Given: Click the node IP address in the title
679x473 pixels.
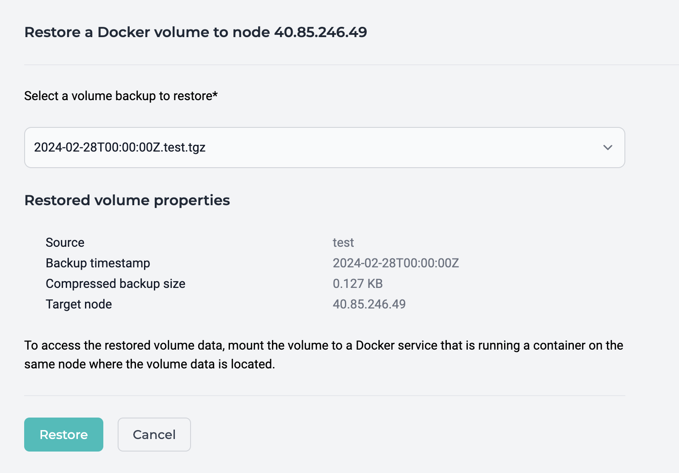Looking at the screenshot, I should click(321, 32).
